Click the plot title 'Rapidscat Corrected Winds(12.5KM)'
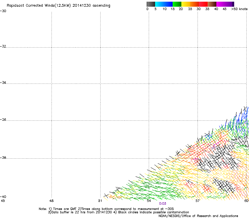Image resolution: width=249 pixels, height=218 pixels. (39, 6)
